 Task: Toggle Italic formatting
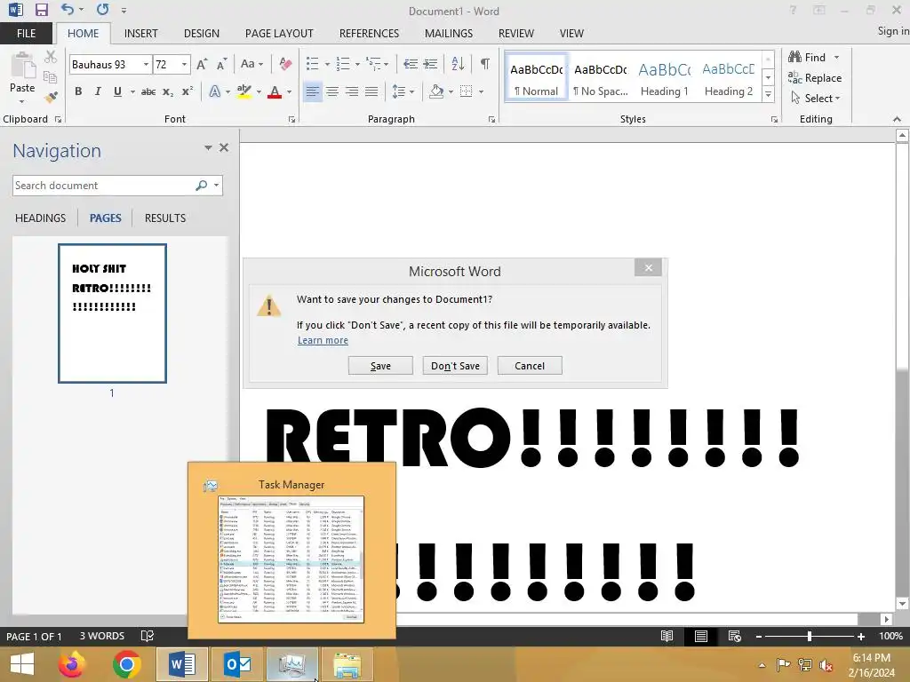98,91
